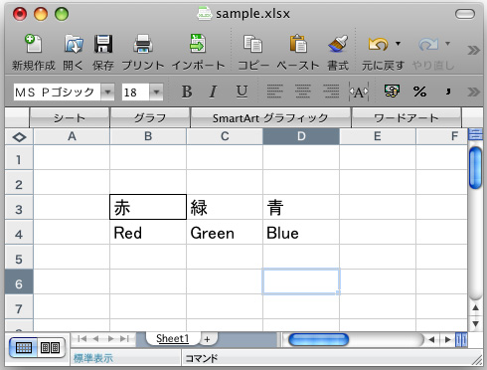Toggle Underline formatting
Image resolution: width=487 pixels, height=370 pixels.
coord(242,92)
